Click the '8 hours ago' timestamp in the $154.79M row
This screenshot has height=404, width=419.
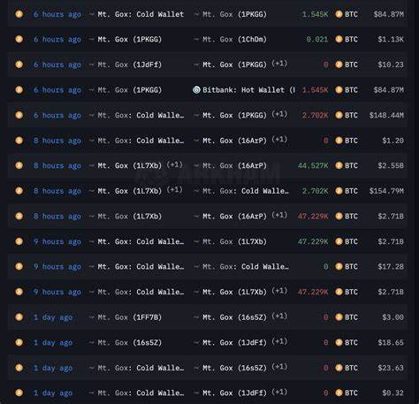click(57, 191)
